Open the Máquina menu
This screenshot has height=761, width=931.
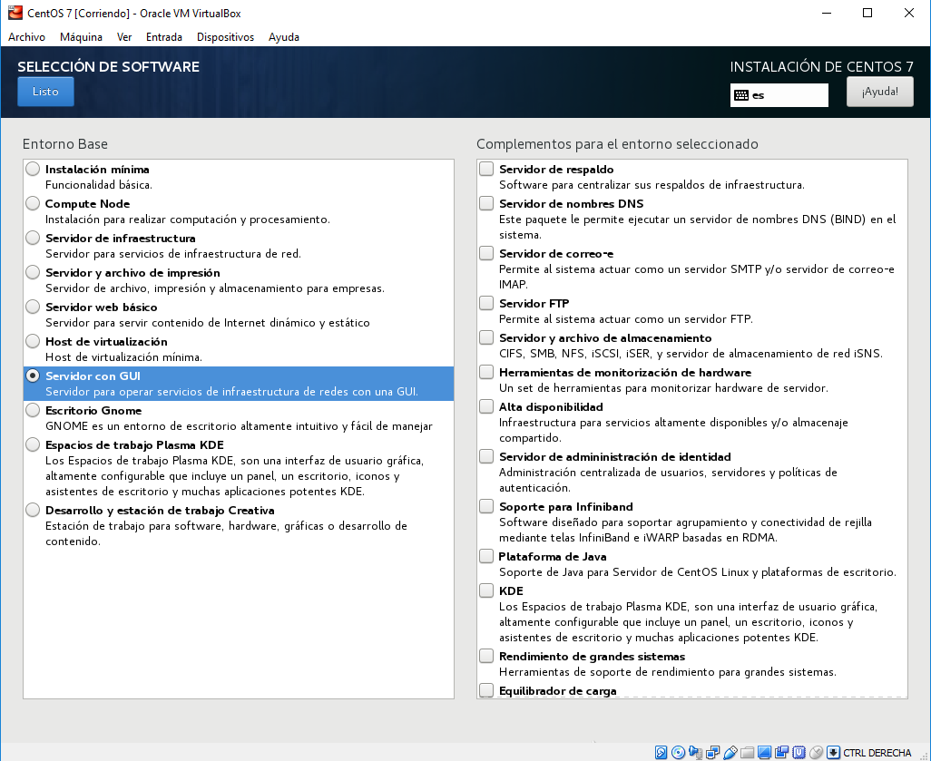click(x=81, y=37)
